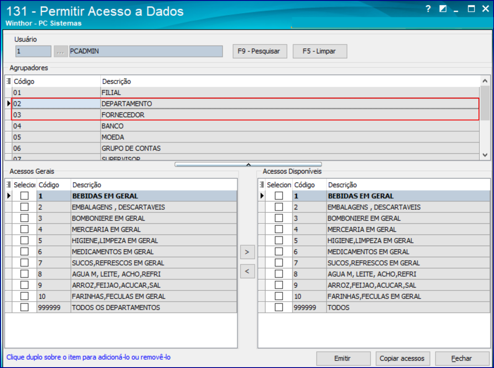
Task: Move selected access left with < button
Action: 247,271
